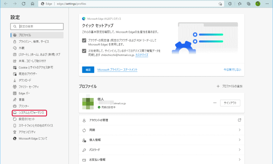Click the スマートフォンとその他のデバイス phone icon
273x164 pixels.
tap(15, 125)
